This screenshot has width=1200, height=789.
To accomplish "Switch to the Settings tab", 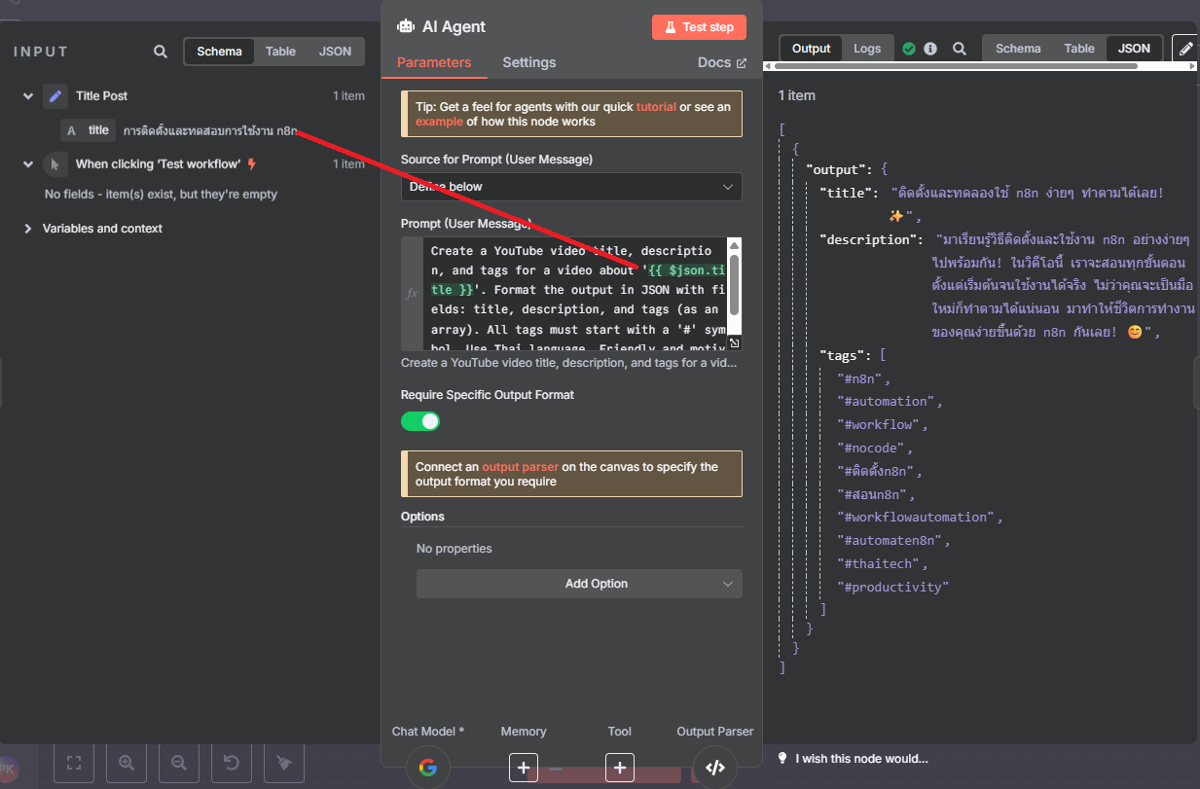I will (529, 62).
